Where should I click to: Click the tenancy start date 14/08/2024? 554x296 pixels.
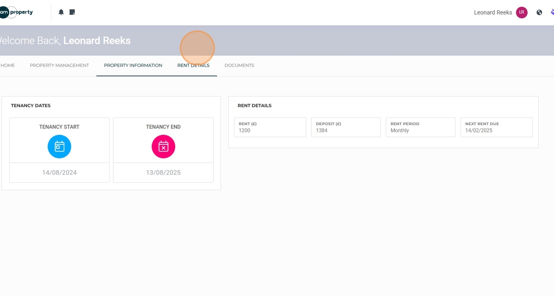coord(59,172)
